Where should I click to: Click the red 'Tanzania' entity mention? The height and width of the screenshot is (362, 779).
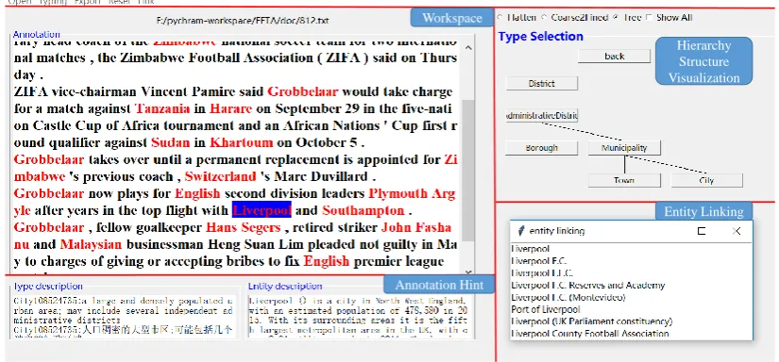[x=162, y=108]
